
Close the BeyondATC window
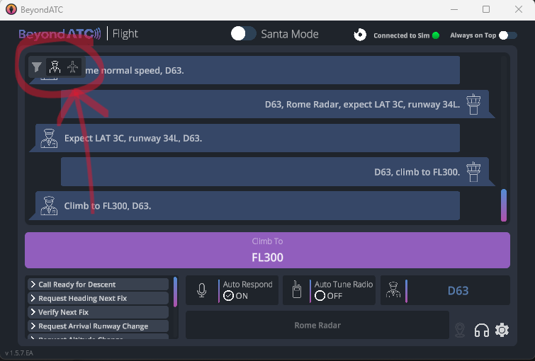[x=519, y=9]
